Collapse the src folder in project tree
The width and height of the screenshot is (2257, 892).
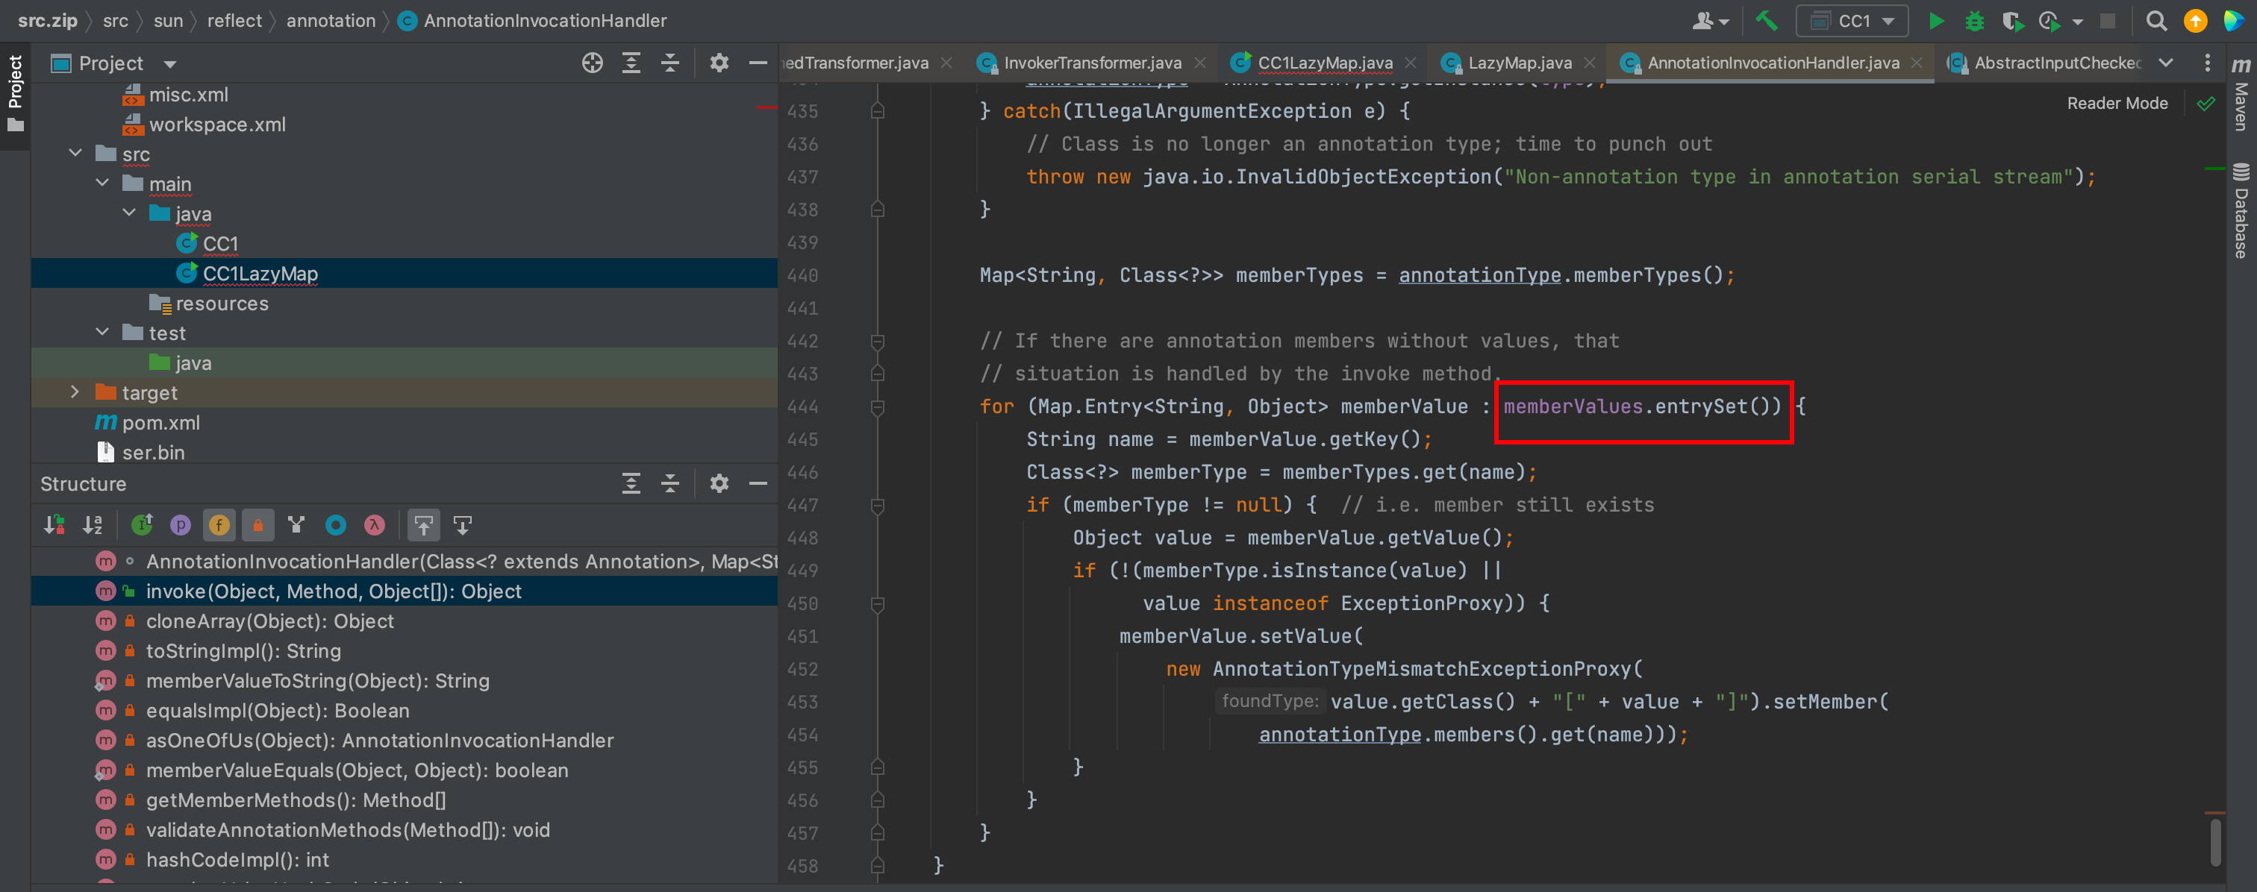(x=75, y=153)
